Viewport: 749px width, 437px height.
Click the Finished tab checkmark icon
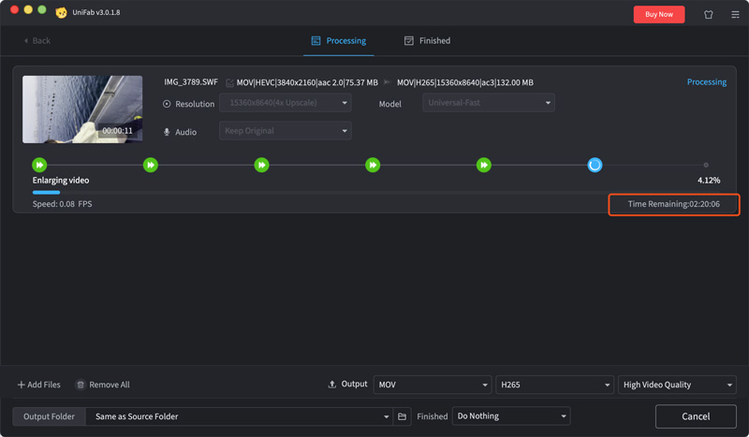pyautogui.click(x=409, y=40)
